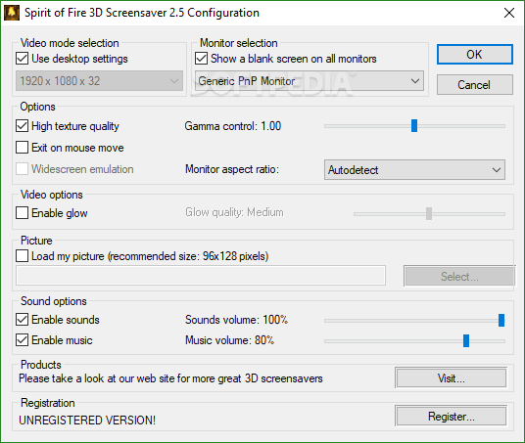Click the Music volume: 80% label
The height and width of the screenshot is (443, 525).
tap(229, 340)
